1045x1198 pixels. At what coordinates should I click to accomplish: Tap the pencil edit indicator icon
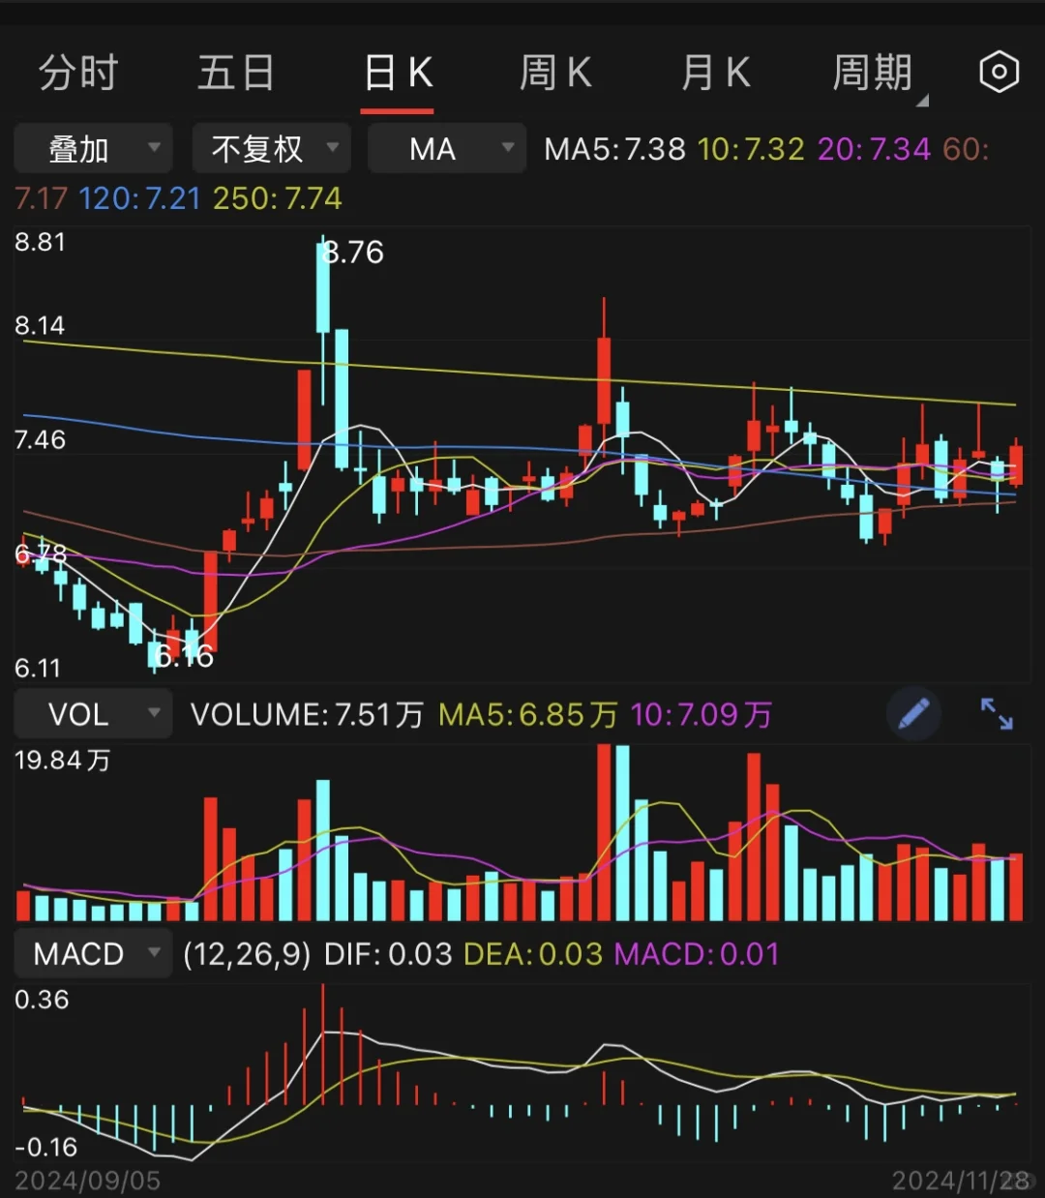click(x=913, y=714)
